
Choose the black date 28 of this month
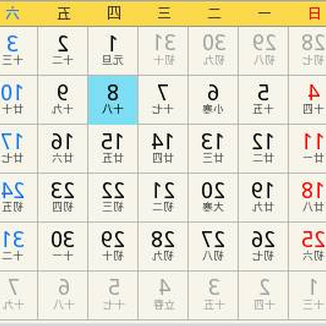coord(163,246)
